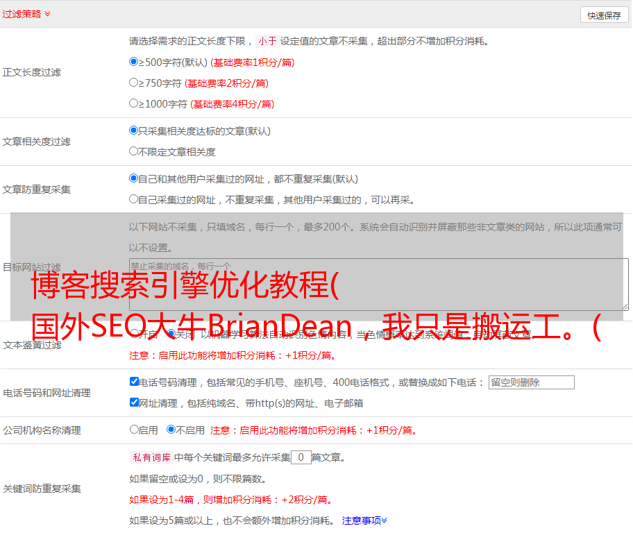Select 自己和其他用户采集过的网址 radio option
The image size is (633, 533).
point(133,178)
